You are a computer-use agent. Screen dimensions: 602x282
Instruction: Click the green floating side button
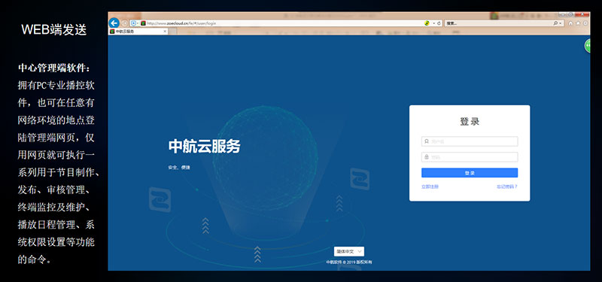[x=588, y=46]
